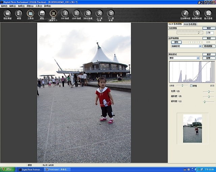The height and width of the screenshot is (172, 216).
Task: Adjust the color tone (色調) slider
Action: pos(209,92)
